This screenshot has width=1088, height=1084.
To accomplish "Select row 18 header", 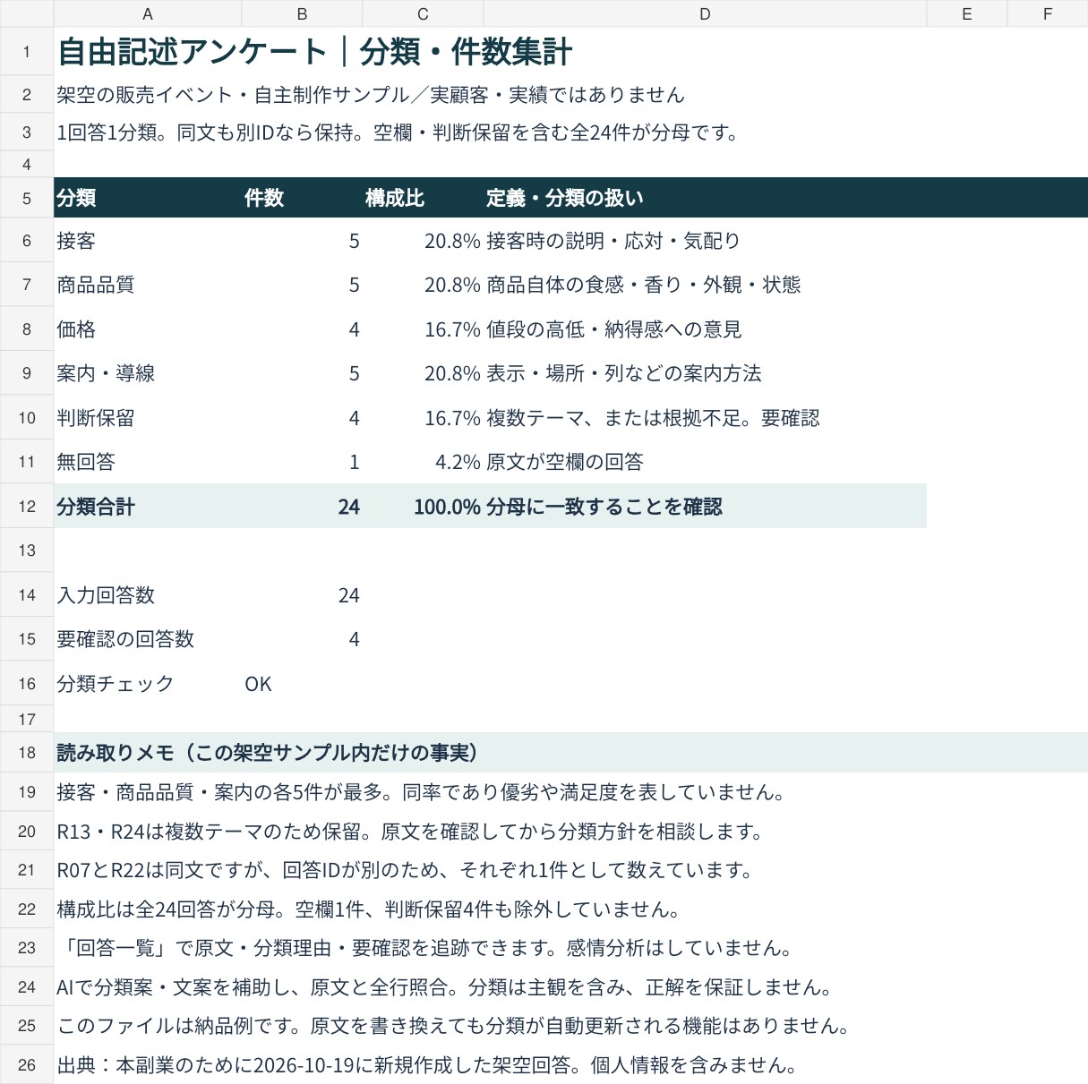I will coord(27,753).
